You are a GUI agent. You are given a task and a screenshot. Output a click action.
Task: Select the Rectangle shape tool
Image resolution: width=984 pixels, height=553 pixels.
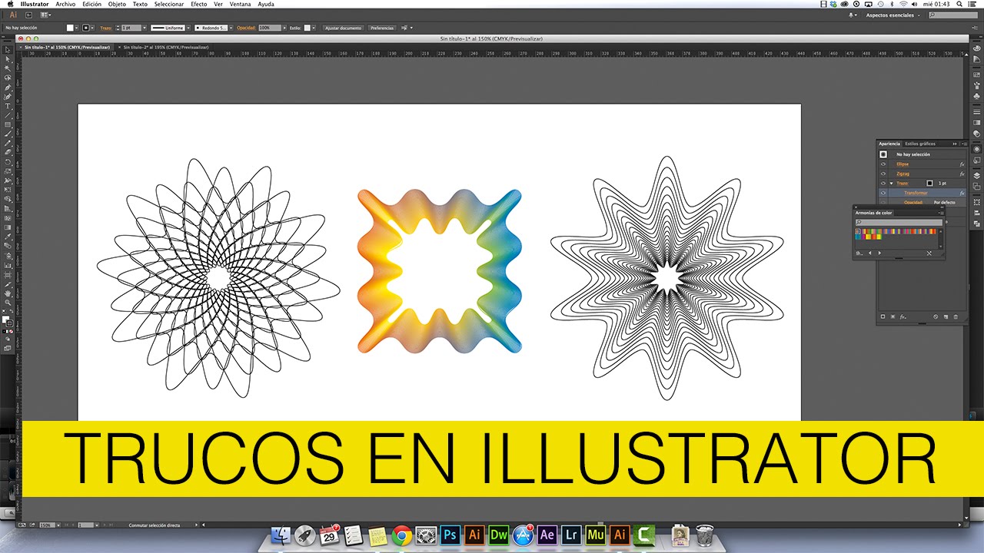tap(8, 124)
